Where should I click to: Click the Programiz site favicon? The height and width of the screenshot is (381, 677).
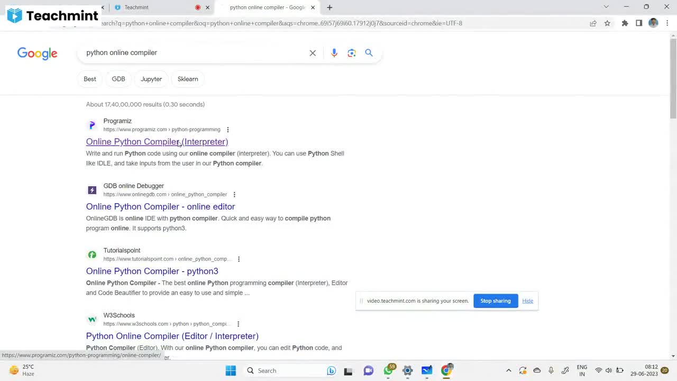(92, 125)
